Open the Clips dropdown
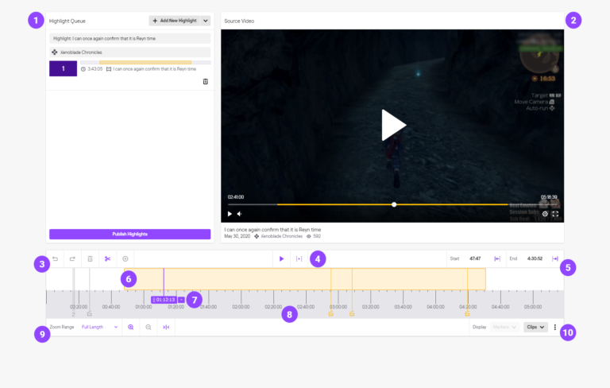 [x=535, y=328]
